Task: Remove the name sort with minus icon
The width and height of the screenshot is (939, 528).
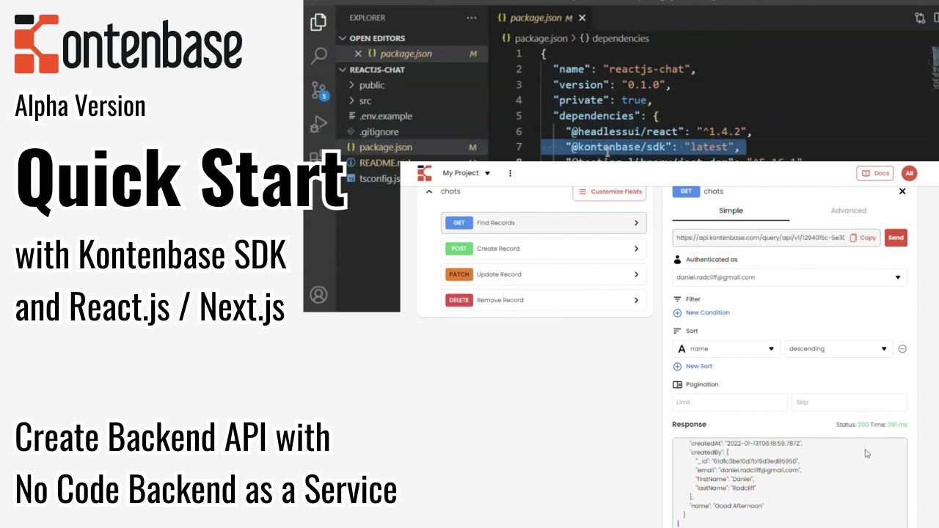Action: tap(902, 349)
